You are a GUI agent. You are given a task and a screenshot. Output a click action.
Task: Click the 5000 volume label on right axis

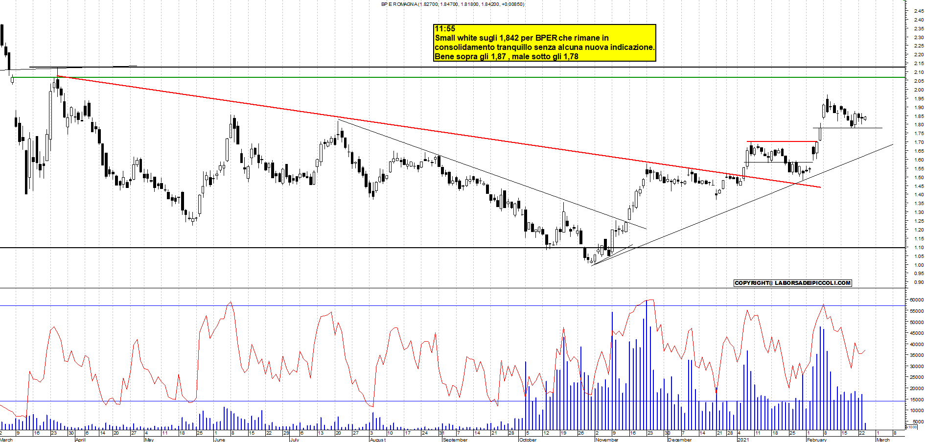[x=918, y=421]
